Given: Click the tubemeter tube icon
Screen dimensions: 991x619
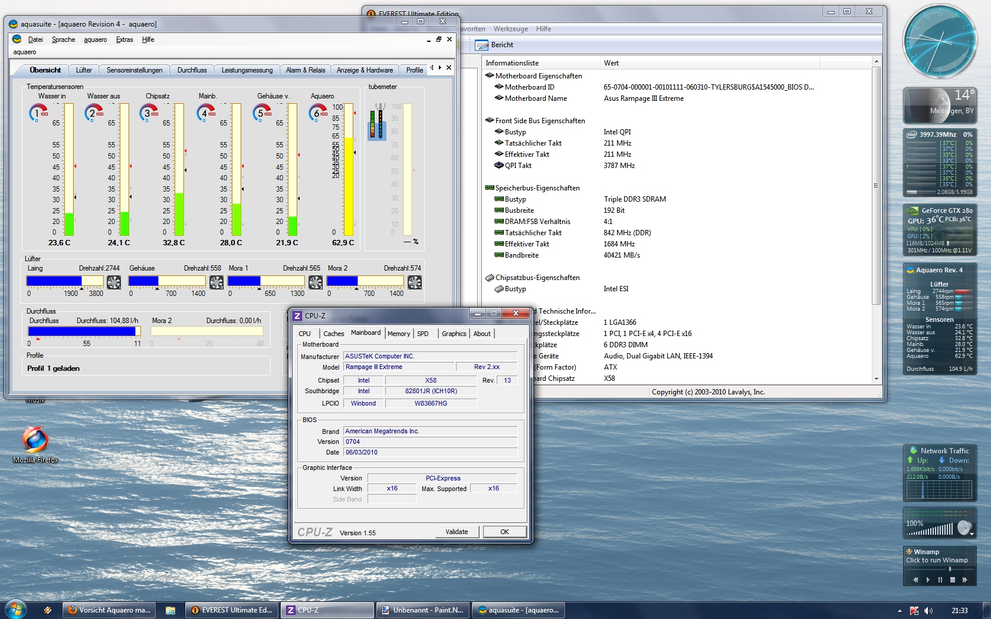Looking at the screenshot, I should point(377,123).
